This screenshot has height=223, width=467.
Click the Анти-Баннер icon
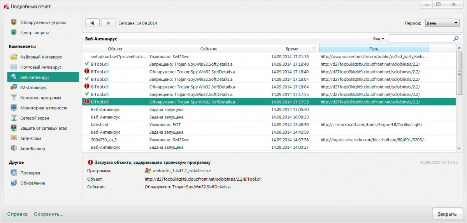[x=14, y=148]
